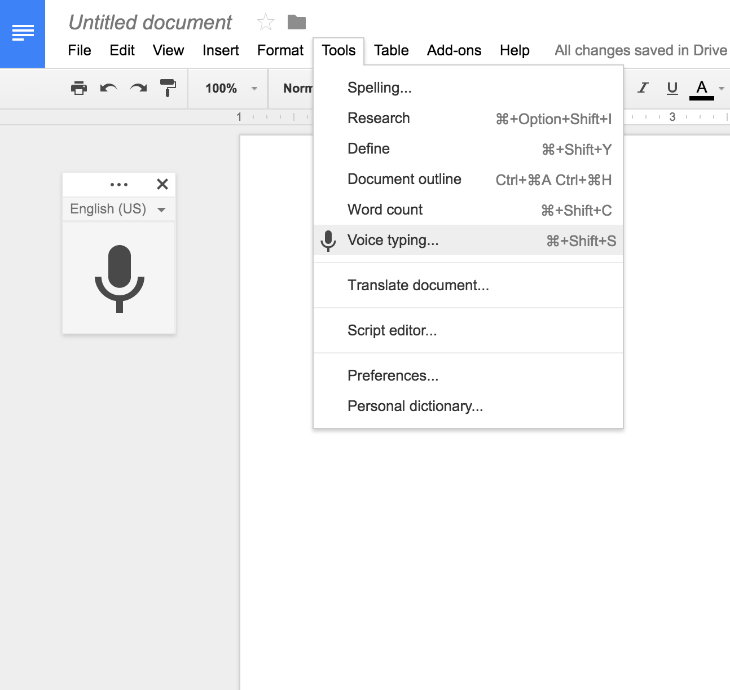This screenshot has height=690, width=730.
Task: Choose Translate document... entry
Action: click(x=468, y=285)
